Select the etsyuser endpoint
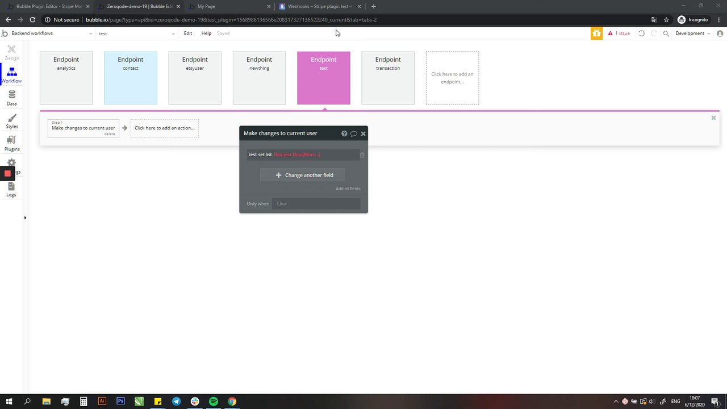This screenshot has height=409, width=727. tap(195, 78)
